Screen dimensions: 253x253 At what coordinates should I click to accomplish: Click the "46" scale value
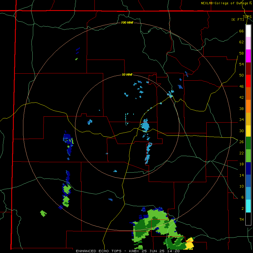click(241, 86)
